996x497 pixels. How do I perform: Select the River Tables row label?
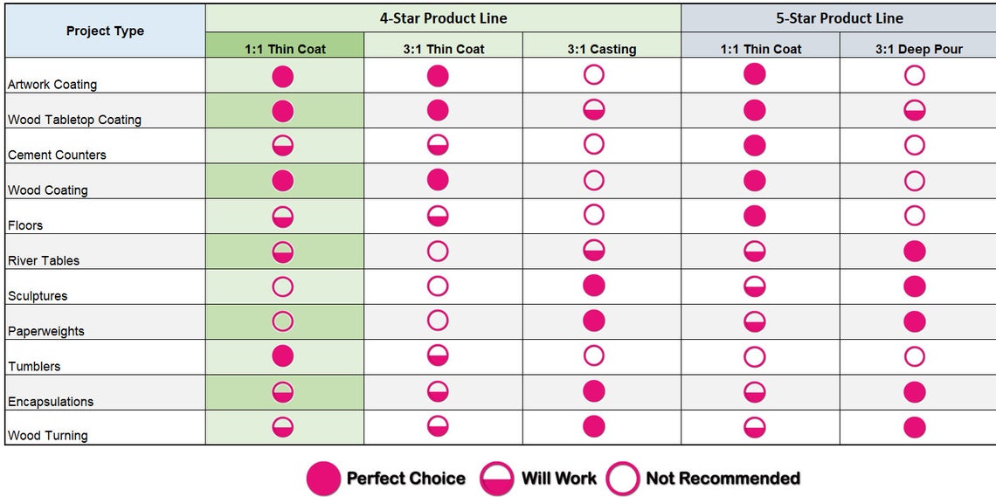pos(44,260)
